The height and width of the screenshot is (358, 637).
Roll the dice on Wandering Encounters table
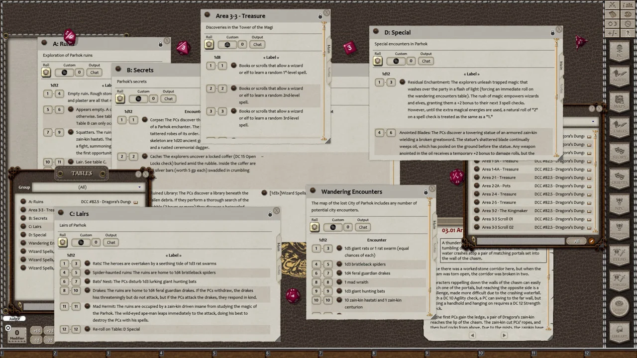tap(315, 227)
